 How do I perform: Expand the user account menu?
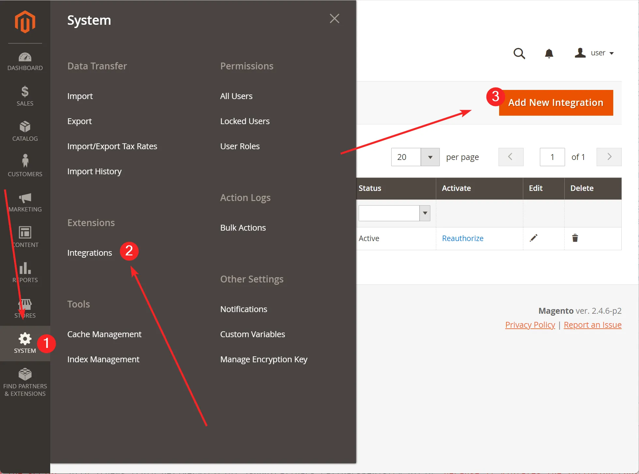point(595,53)
